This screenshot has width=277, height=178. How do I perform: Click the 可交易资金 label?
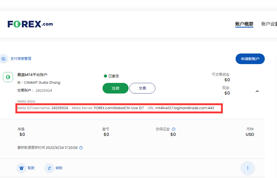point(221,74)
